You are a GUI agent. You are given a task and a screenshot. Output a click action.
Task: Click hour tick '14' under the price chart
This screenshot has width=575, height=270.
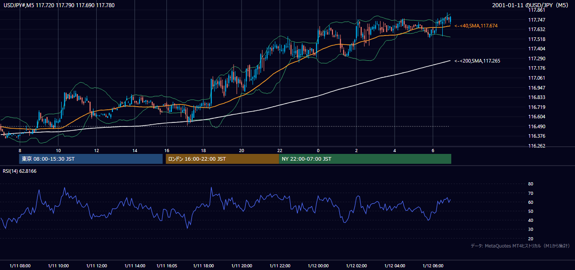coord(135,150)
